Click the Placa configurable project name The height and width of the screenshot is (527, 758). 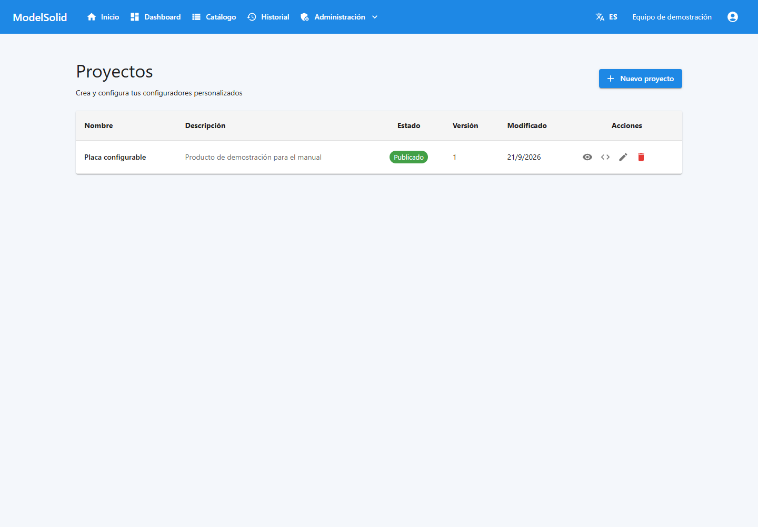coord(115,157)
